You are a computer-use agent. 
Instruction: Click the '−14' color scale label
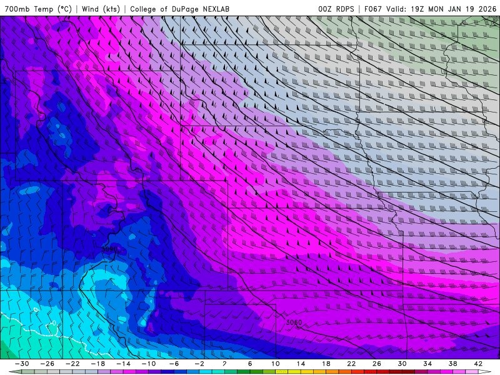click(x=123, y=364)
